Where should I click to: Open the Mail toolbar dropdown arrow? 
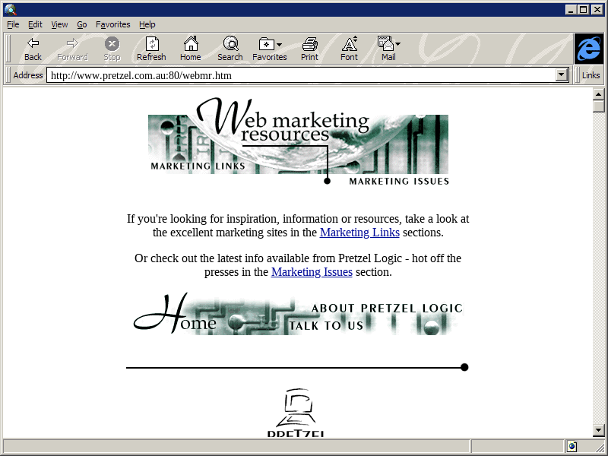click(397, 45)
